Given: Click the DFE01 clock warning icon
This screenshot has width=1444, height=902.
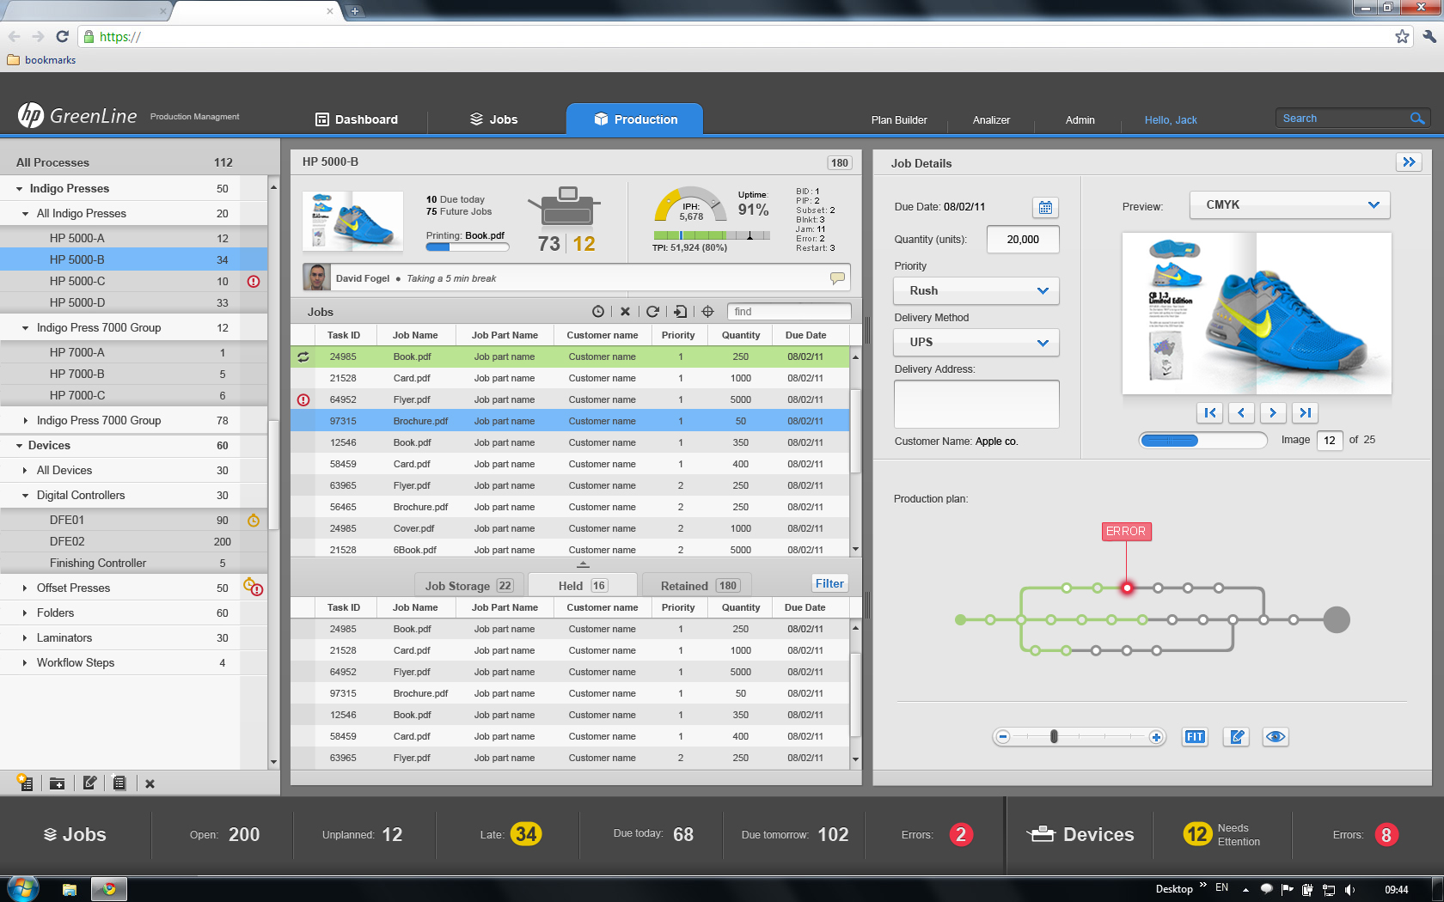Looking at the screenshot, I should 254,520.
